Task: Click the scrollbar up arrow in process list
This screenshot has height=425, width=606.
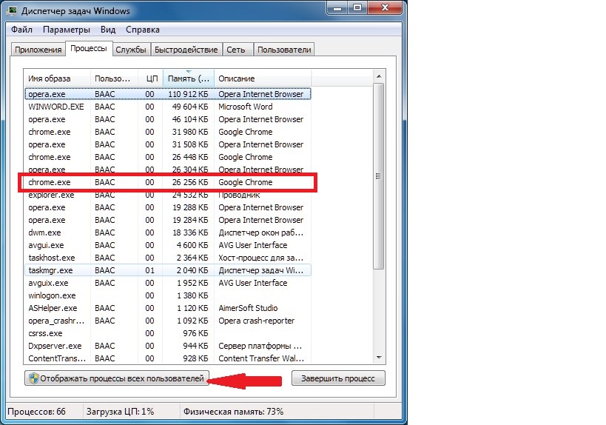Action: (379, 77)
